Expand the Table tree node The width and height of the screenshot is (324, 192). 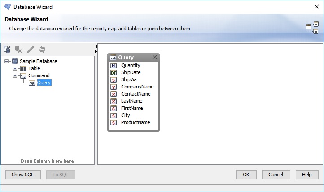(15, 68)
